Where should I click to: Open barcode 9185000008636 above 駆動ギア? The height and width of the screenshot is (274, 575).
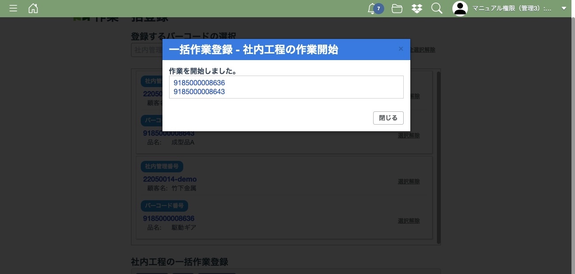click(169, 218)
